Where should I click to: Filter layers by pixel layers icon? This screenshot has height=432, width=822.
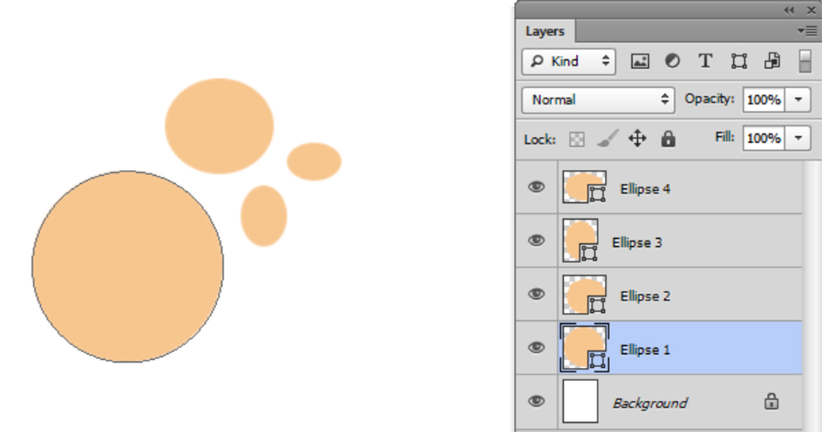click(x=640, y=62)
